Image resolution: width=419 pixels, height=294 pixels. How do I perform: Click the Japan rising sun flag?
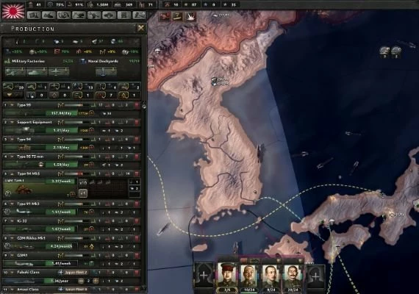tap(13, 11)
